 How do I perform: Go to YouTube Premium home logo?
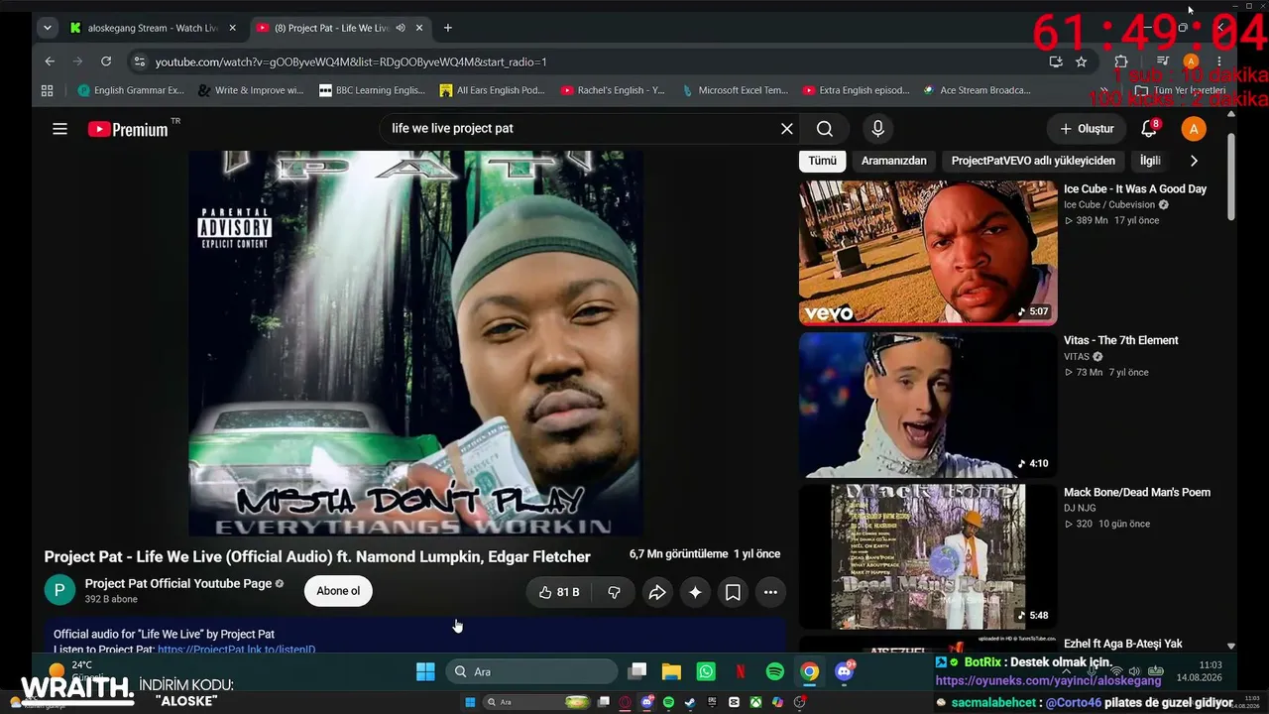pyautogui.click(x=128, y=129)
